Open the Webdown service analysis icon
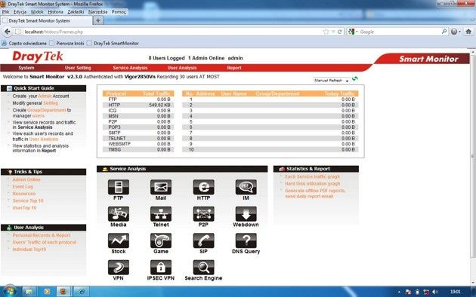 coord(246,214)
